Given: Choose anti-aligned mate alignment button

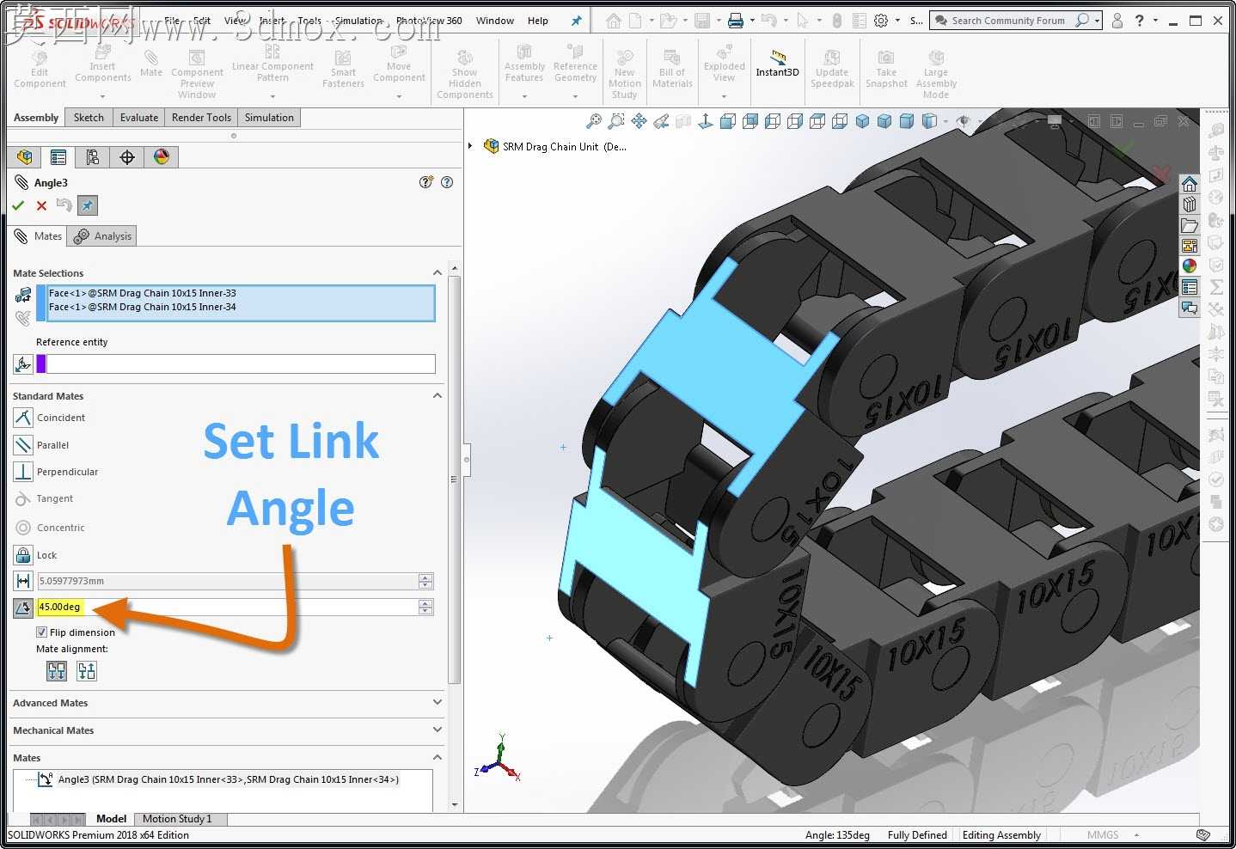Looking at the screenshot, I should (x=87, y=671).
